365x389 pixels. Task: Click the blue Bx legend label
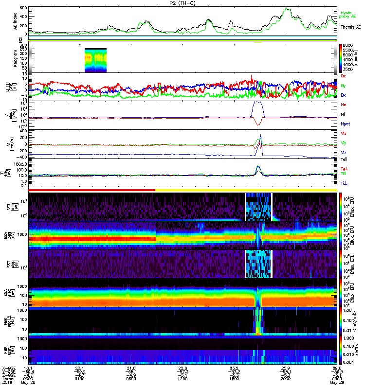coord(343,95)
